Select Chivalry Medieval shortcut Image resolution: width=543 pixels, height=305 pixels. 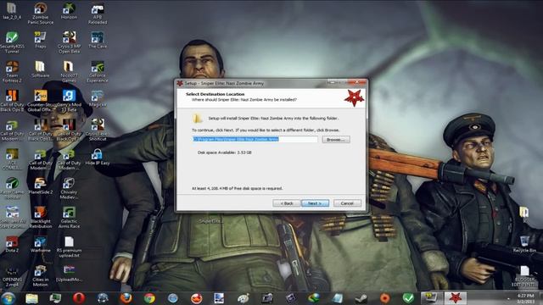(x=69, y=188)
